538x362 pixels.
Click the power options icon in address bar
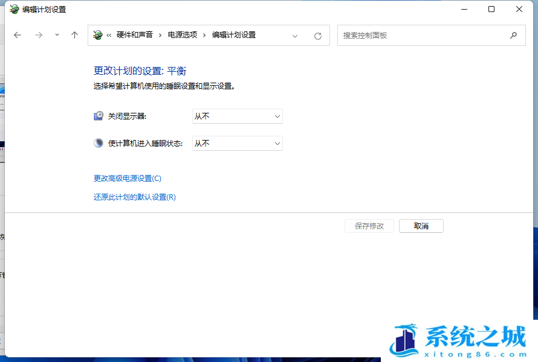point(98,35)
